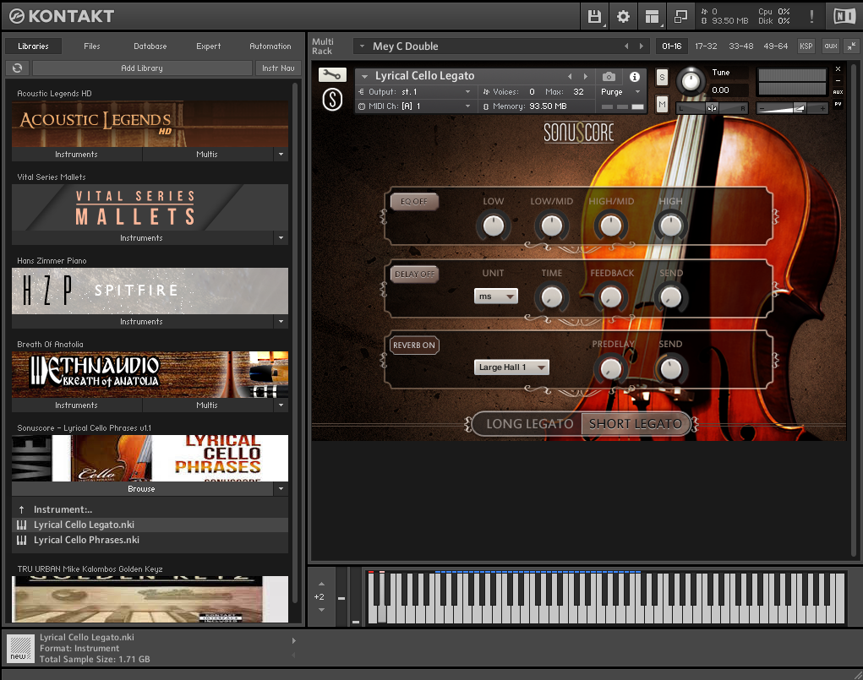Toggle minimized view icon in header
Screen dimensions: 863x680
point(680,17)
